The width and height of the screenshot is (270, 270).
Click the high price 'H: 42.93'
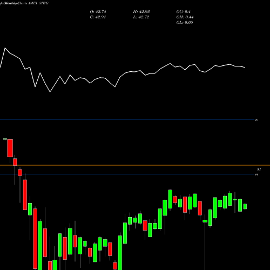pos(141,12)
